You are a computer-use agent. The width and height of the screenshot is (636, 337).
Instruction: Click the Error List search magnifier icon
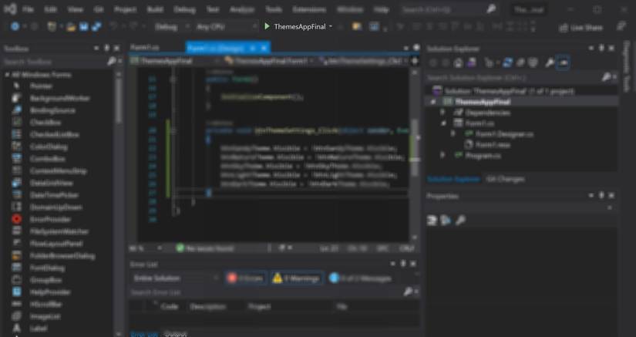(x=408, y=292)
